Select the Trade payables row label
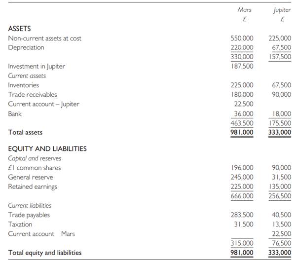This screenshot has height=260, width=297. coord(29,215)
